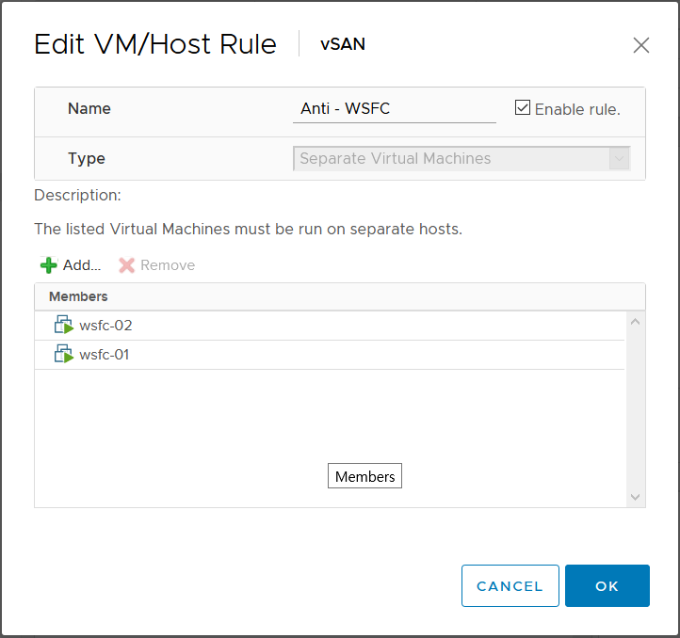Viewport: 680px width, 638px height.
Task: Click the Remove text link
Action: pyautogui.click(x=168, y=265)
